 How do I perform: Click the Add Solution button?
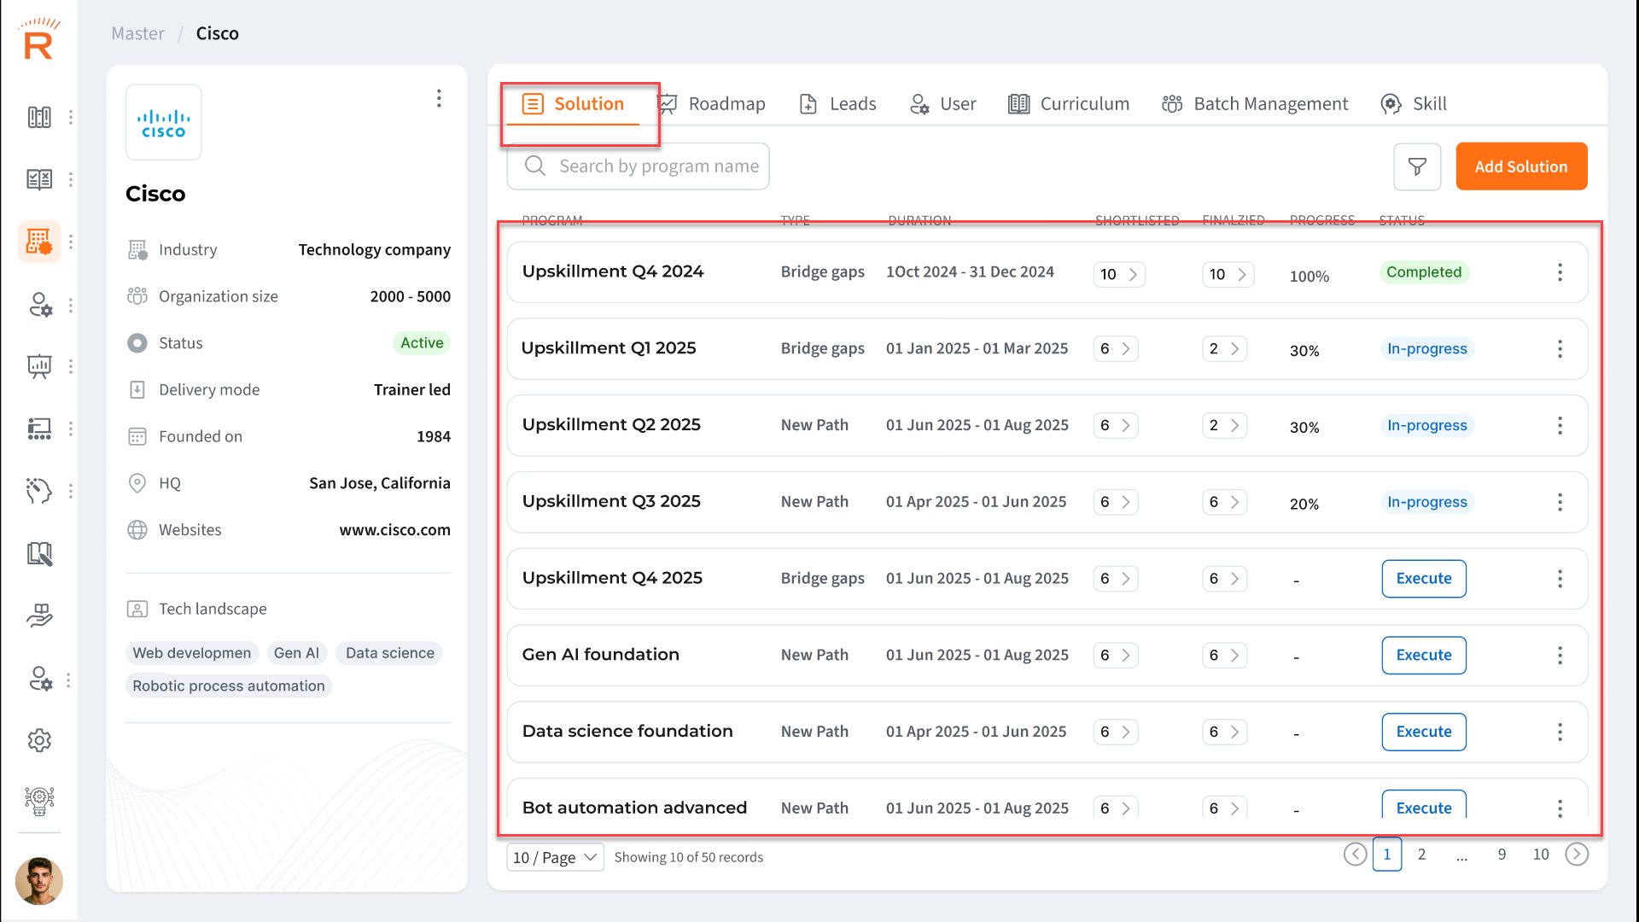1521,166
